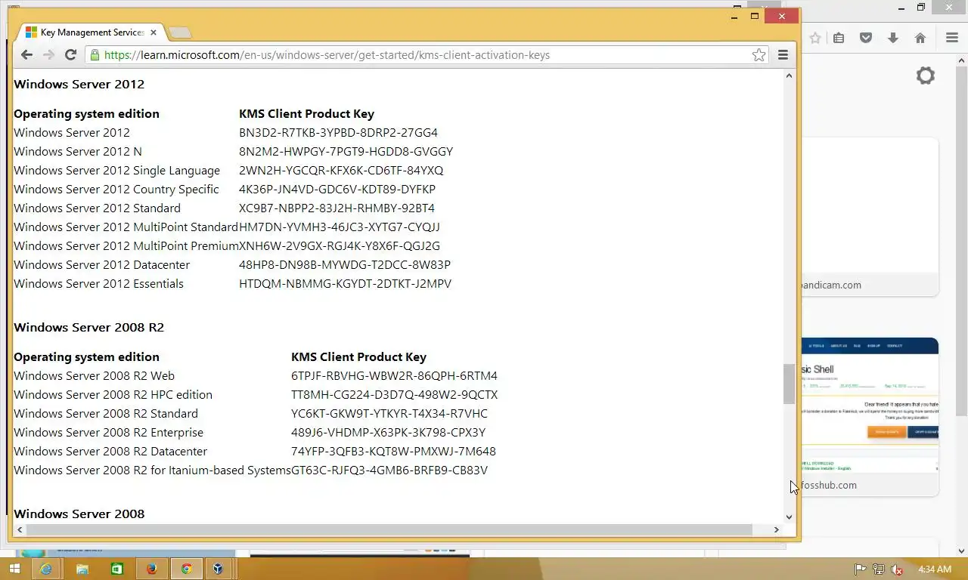The image size is (968, 580).
Task: Click the key GT63C-RJFQ3-4GMB6-BRFB9-CB83V
Action: 389,470
